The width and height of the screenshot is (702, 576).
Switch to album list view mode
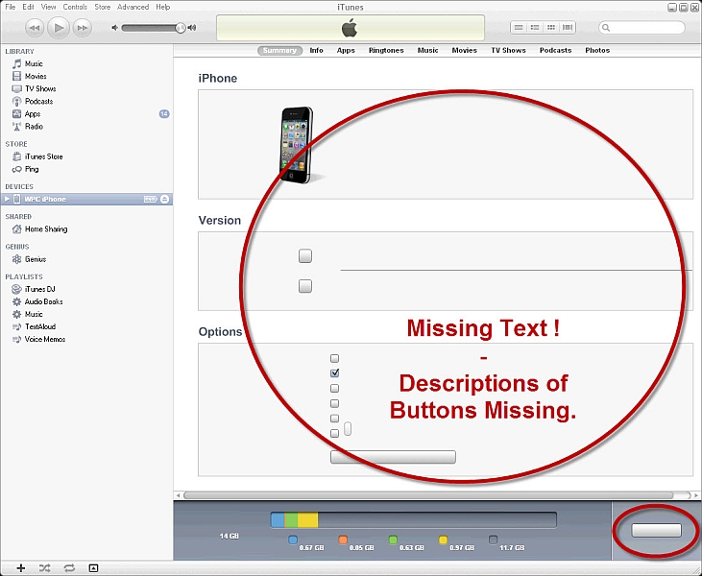[x=535, y=28]
